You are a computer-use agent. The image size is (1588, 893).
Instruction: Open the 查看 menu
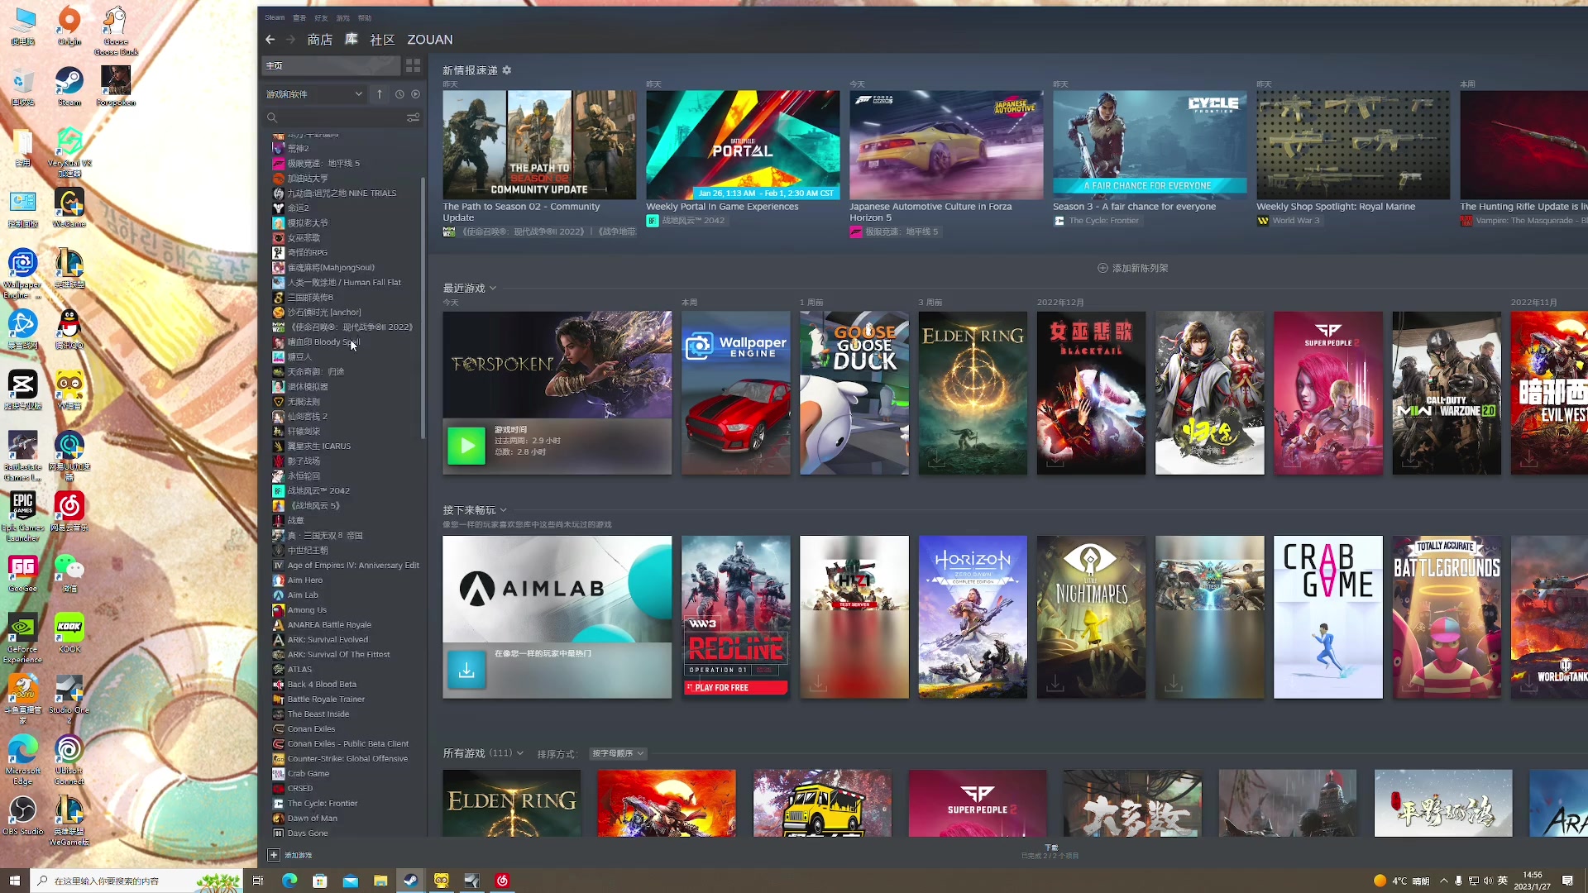point(299,17)
